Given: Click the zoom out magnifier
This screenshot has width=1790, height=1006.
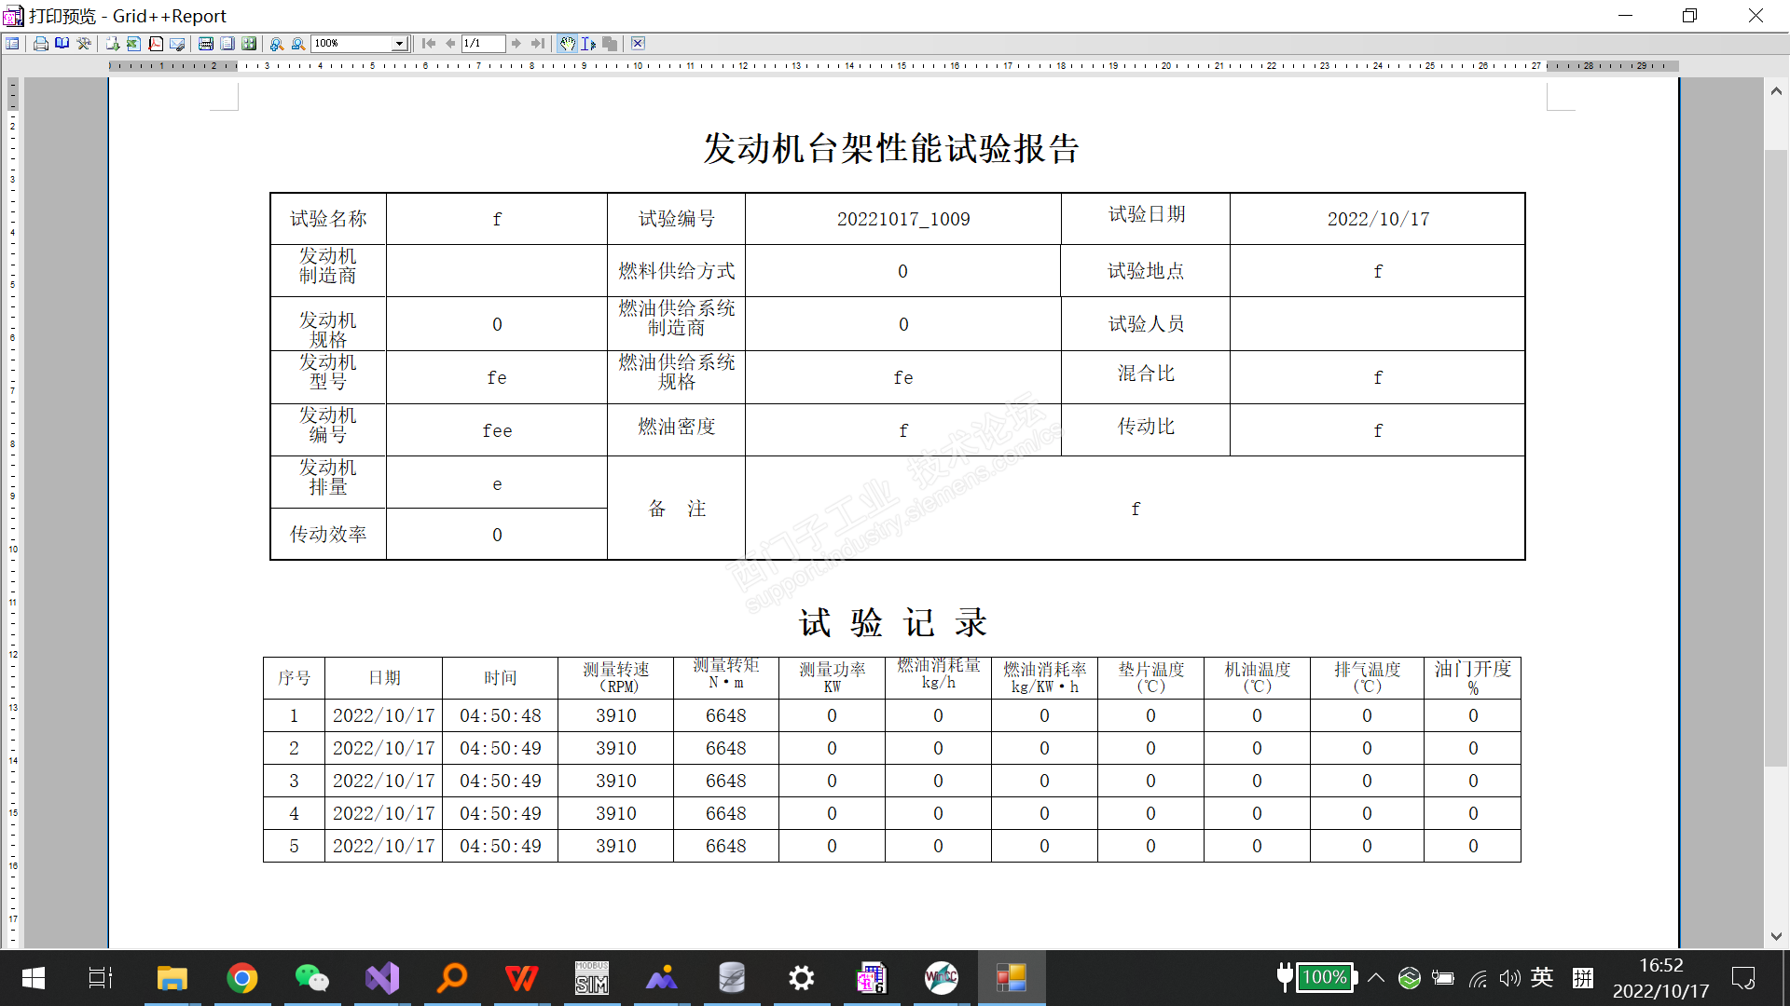Looking at the screenshot, I should pos(298,44).
